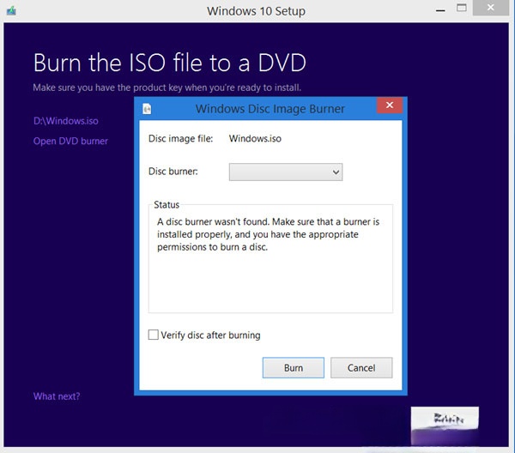
Task: Click the Disc image file: label
Action: coord(180,138)
